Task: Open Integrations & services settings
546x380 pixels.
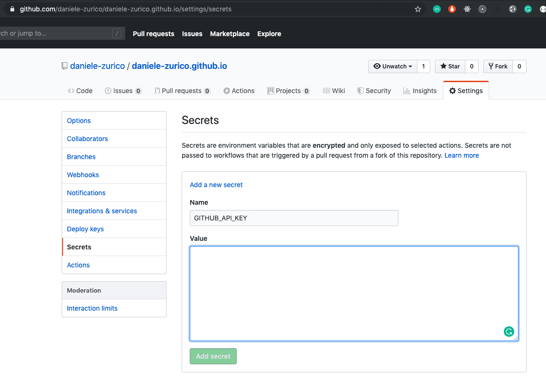Action: pyautogui.click(x=114, y=211)
